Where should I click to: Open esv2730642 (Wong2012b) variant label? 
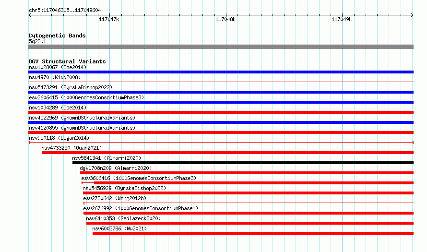click(115, 198)
